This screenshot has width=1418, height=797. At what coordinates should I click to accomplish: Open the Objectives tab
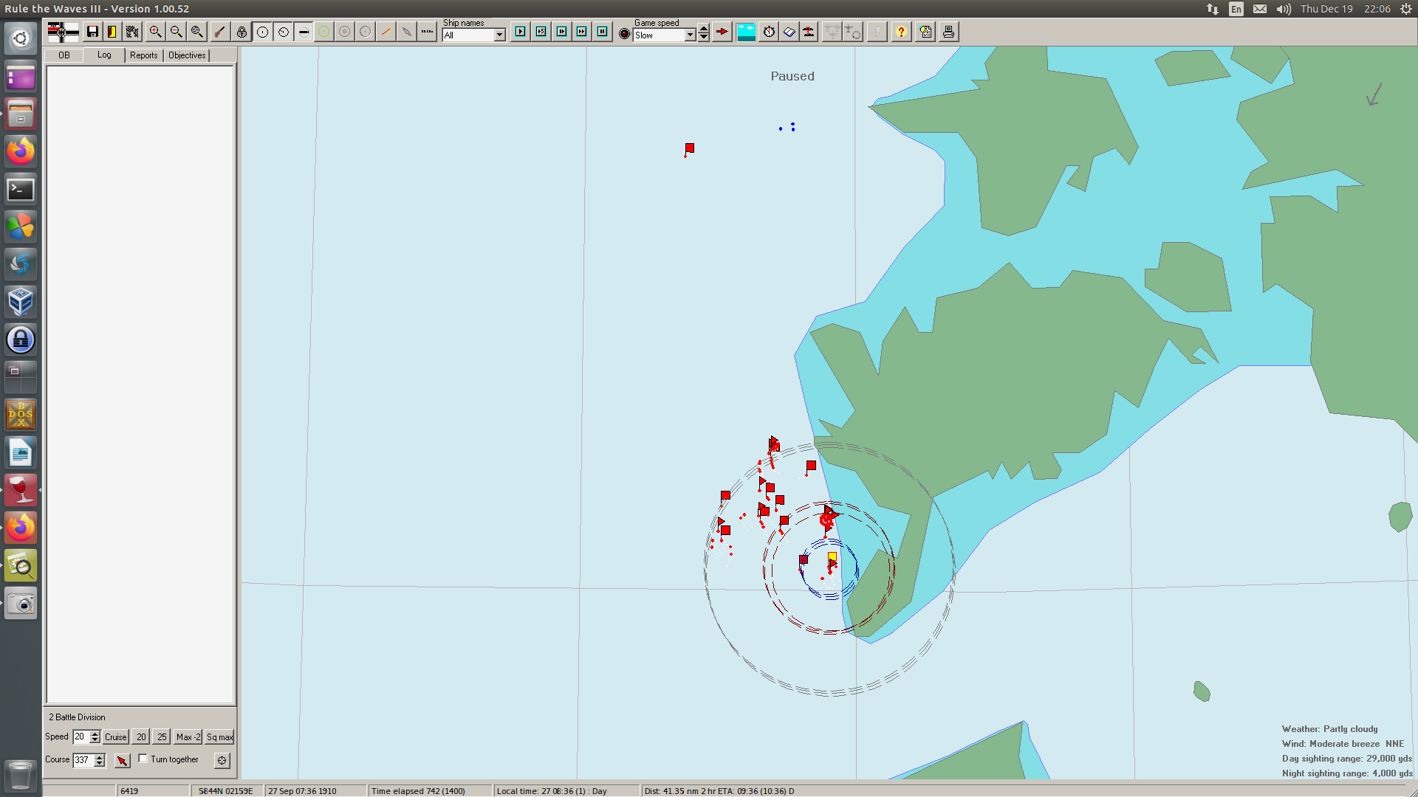(187, 55)
